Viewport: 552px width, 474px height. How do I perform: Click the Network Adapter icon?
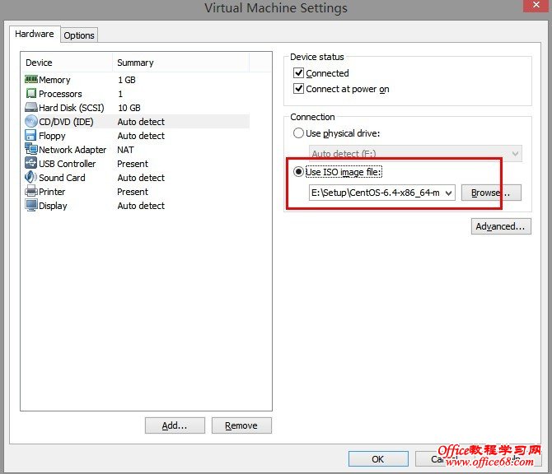tap(31, 149)
